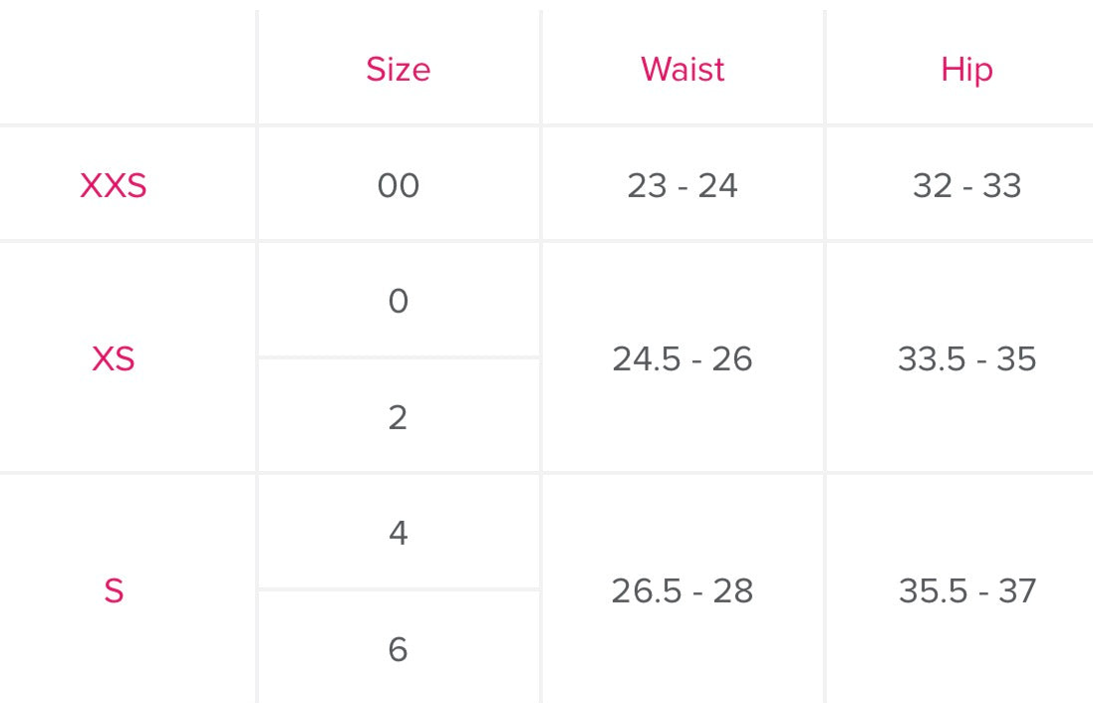The image size is (1093, 703).
Task: Click the Hip column header
Action: point(966,70)
